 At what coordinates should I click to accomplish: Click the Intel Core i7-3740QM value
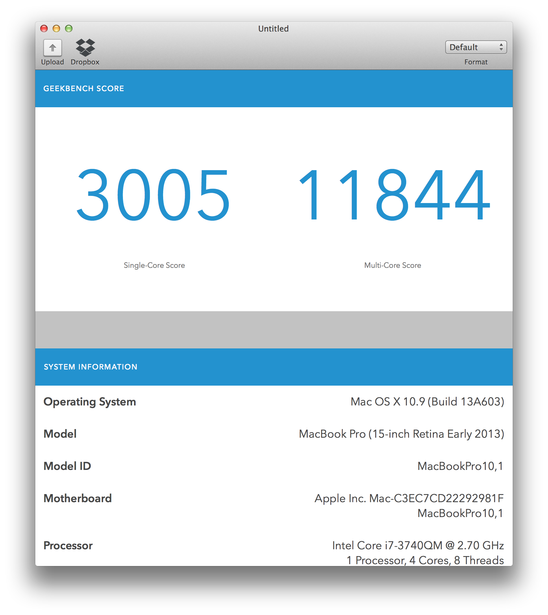[x=418, y=546]
